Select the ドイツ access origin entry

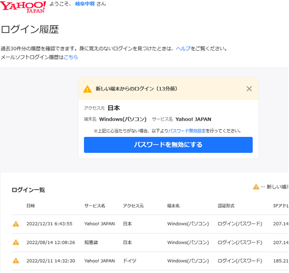pos(129,261)
